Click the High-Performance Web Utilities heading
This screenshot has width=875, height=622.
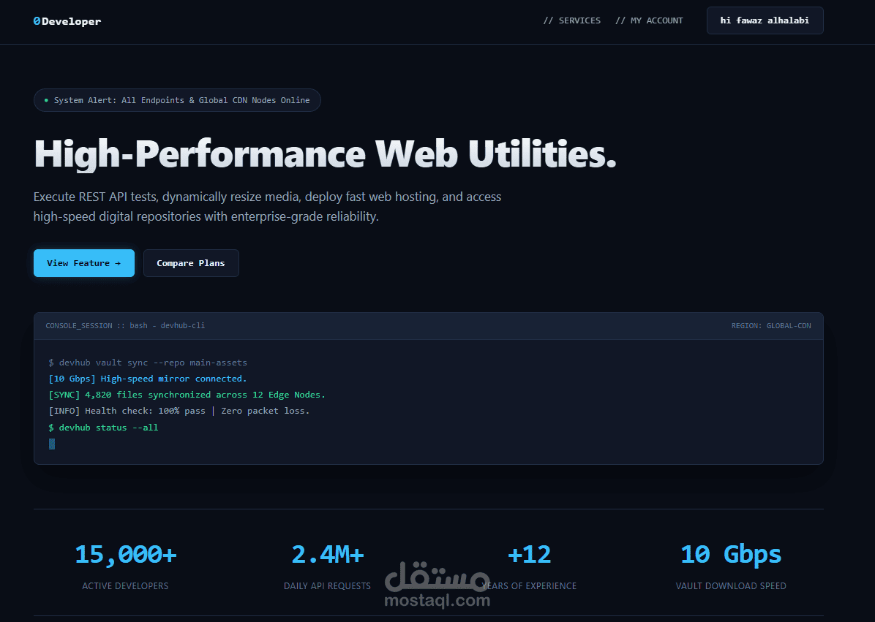tap(325, 153)
